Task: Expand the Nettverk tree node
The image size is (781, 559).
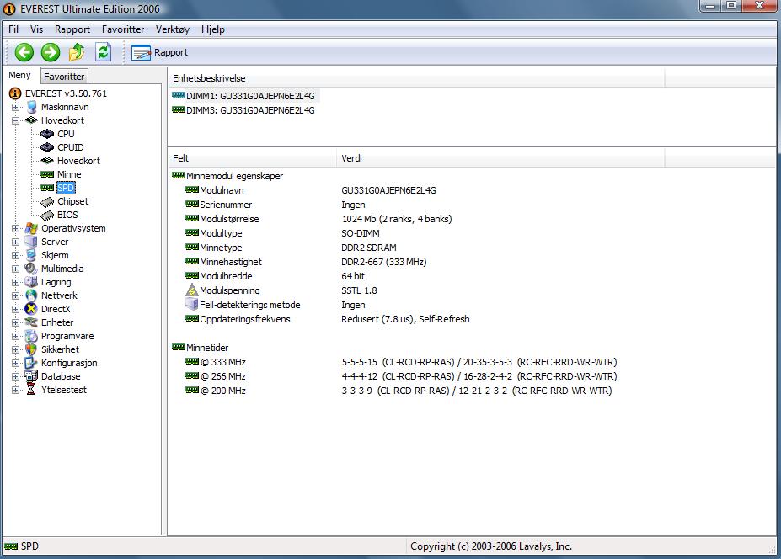Action: pyautogui.click(x=15, y=295)
